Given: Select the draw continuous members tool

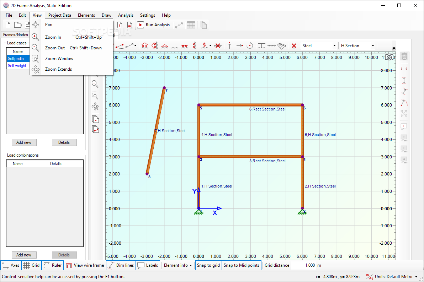Looking at the screenshot, I should tap(120, 46).
